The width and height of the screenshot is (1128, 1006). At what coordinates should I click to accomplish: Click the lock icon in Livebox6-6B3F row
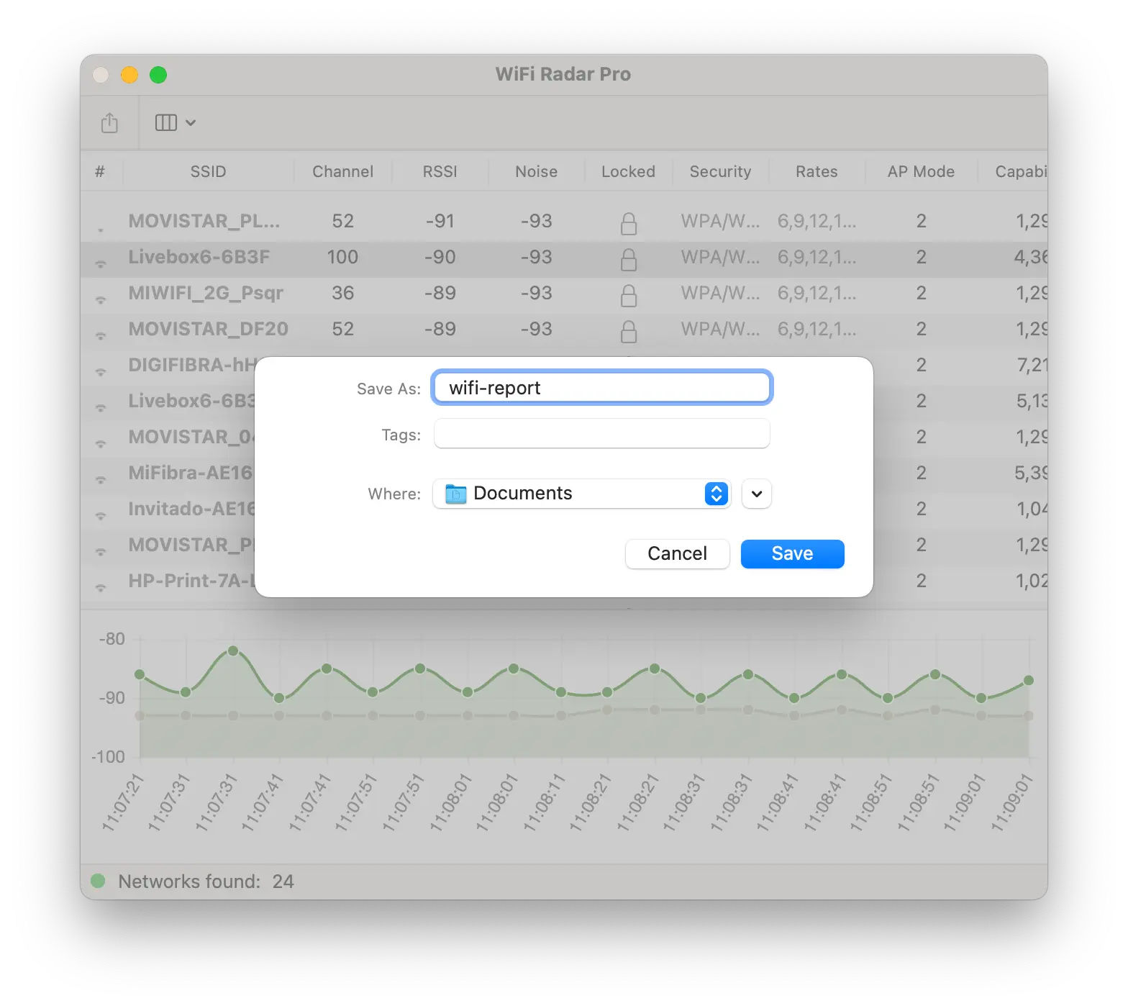coord(629,259)
